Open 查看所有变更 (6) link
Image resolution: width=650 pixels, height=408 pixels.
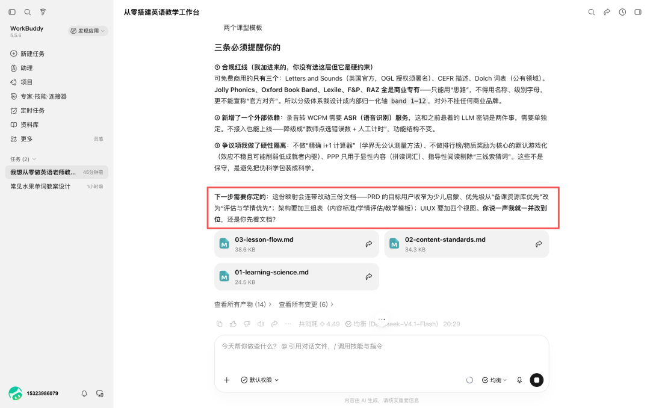click(x=306, y=304)
